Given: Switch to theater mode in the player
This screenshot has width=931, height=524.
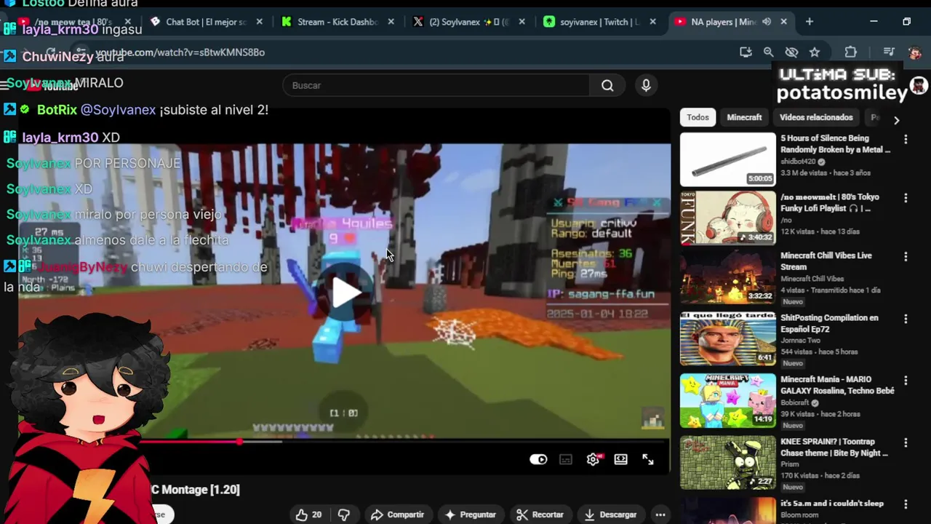Looking at the screenshot, I should tap(620, 459).
